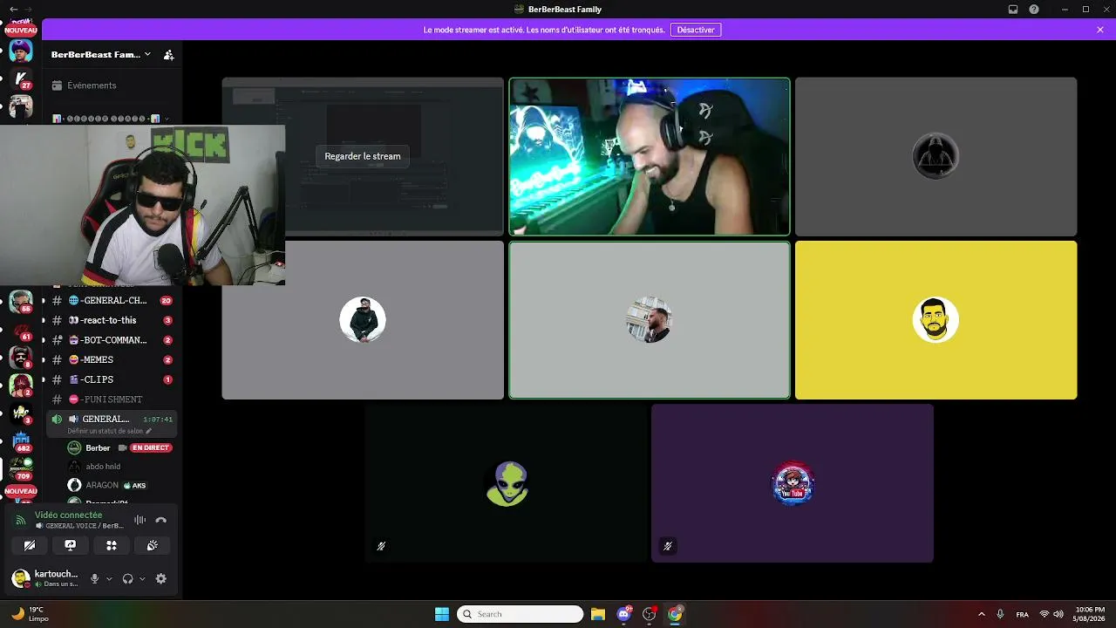The width and height of the screenshot is (1116, 628).
Task: Click the Vidéo connectée status text
Action: [68, 515]
